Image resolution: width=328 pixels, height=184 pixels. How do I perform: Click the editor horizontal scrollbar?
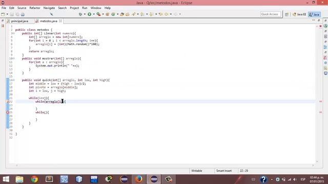(165, 165)
